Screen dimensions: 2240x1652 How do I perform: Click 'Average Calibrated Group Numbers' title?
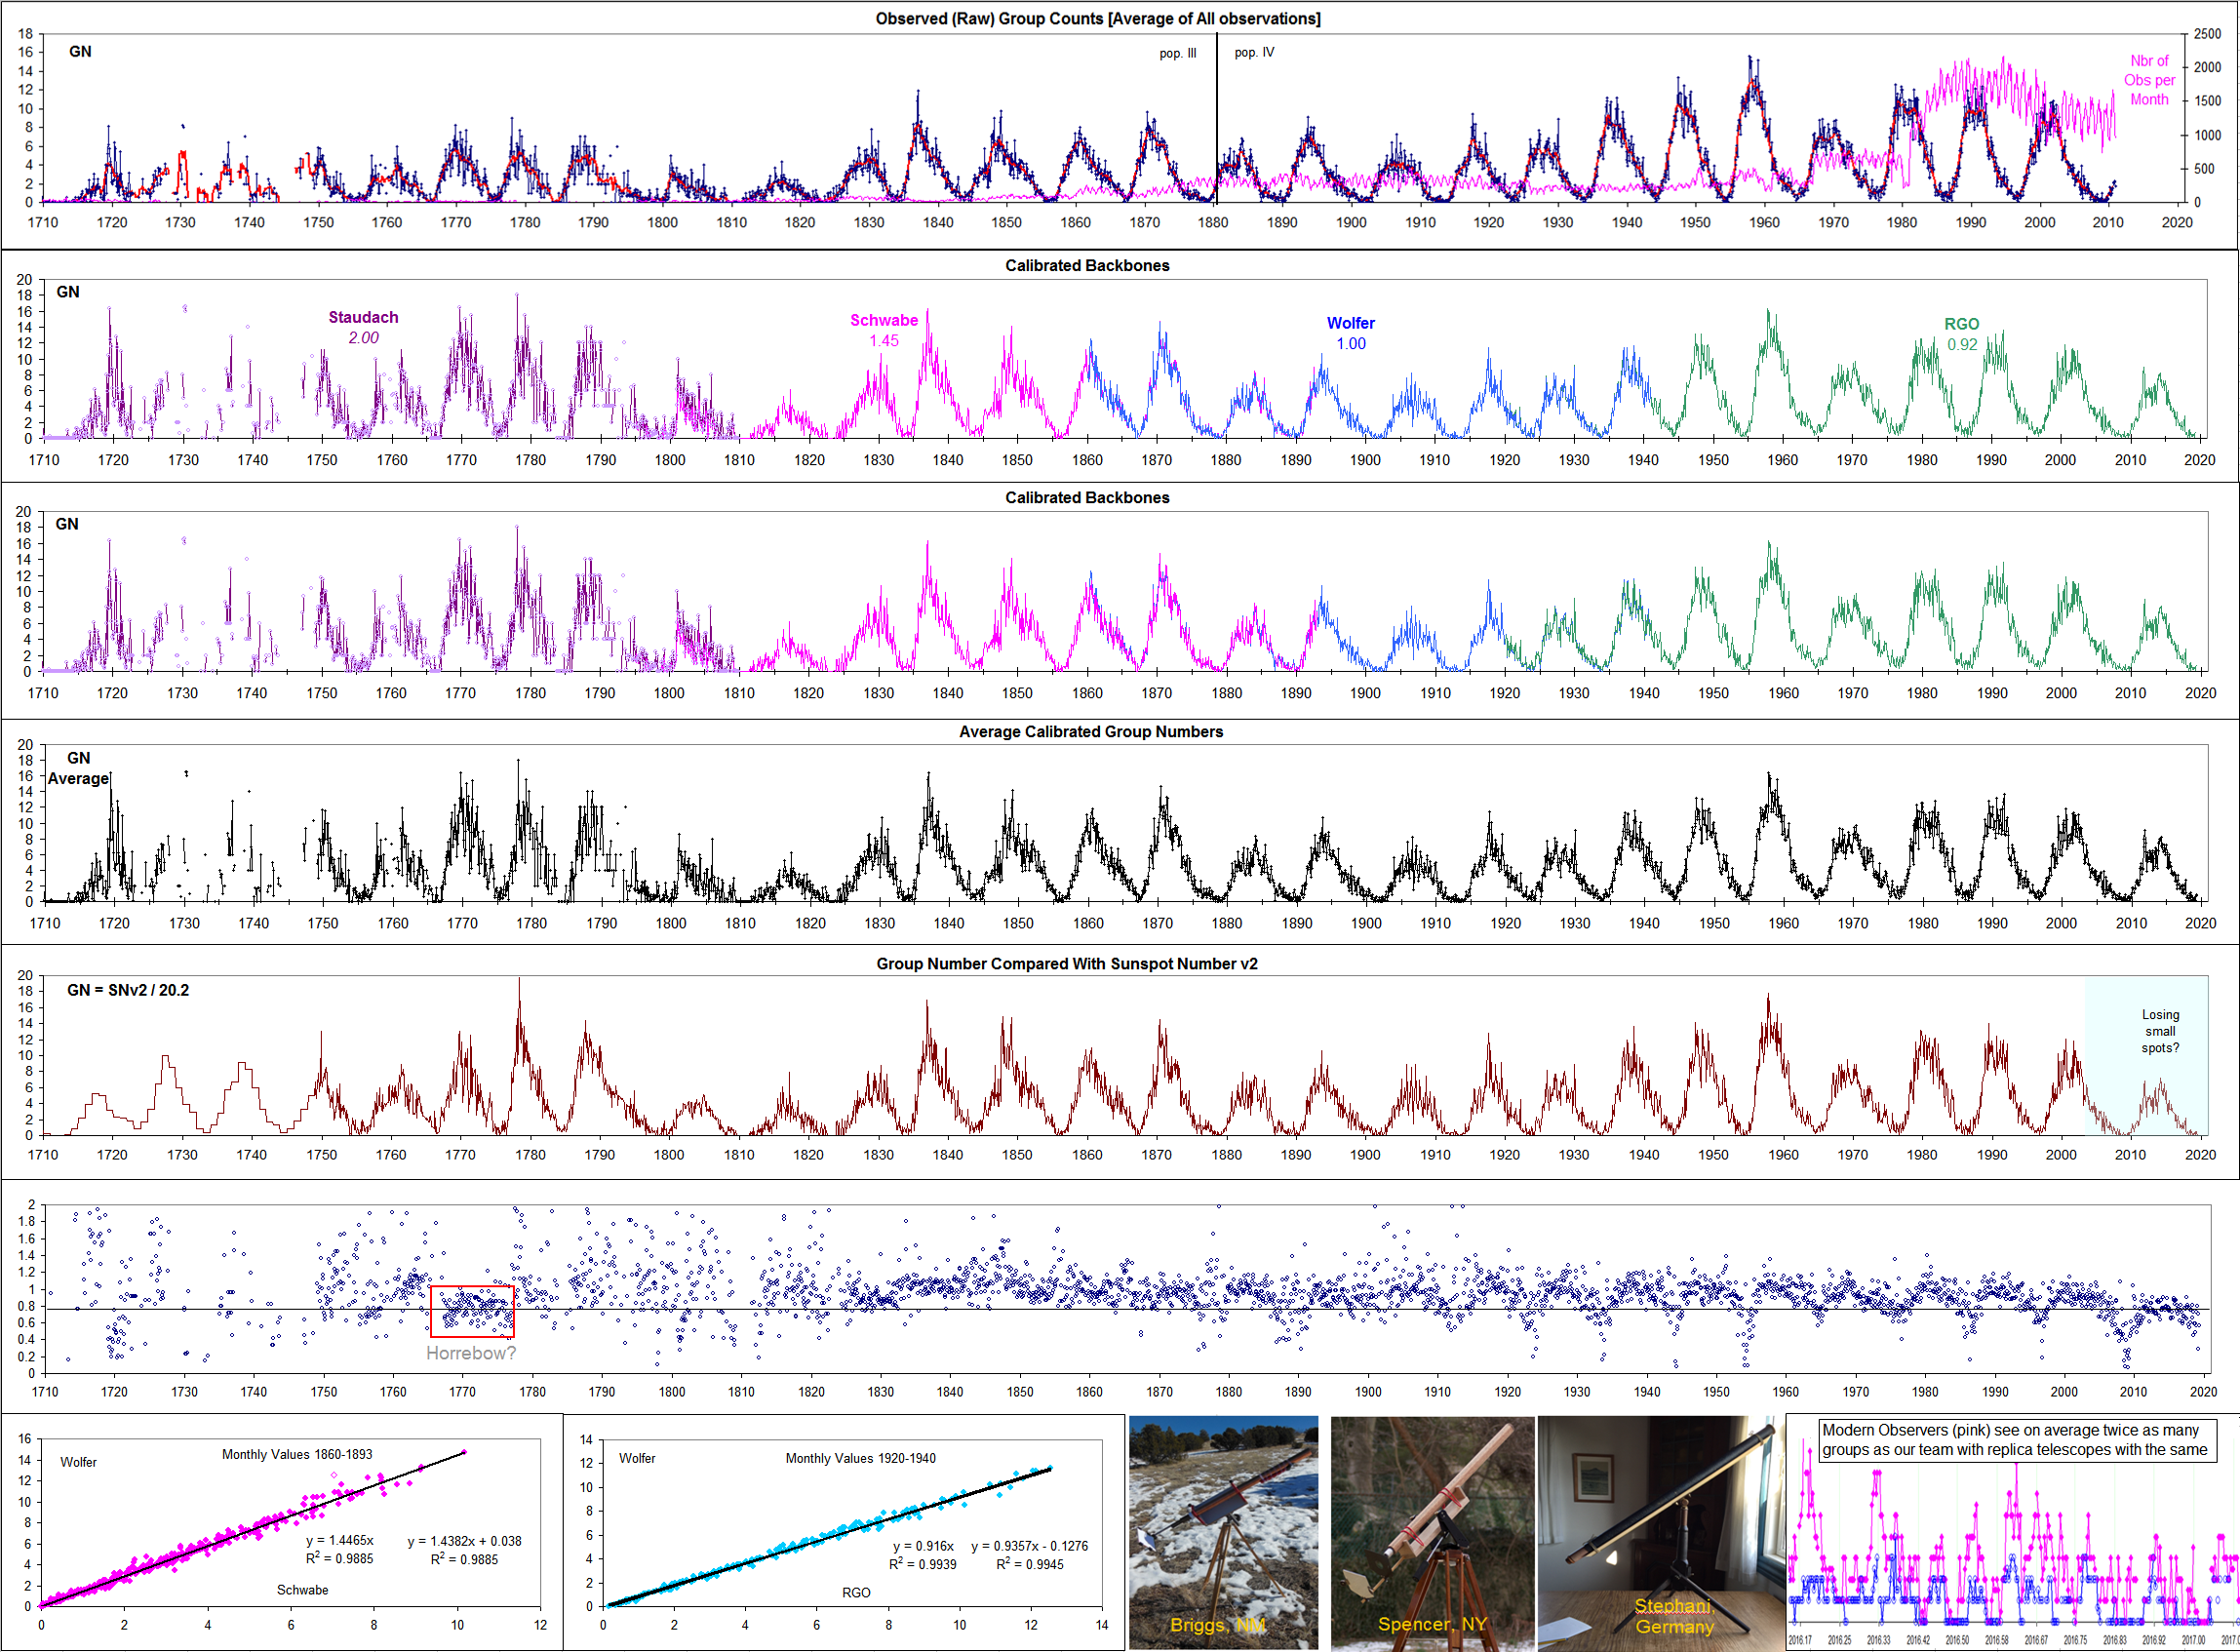[x=1090, y=731]
